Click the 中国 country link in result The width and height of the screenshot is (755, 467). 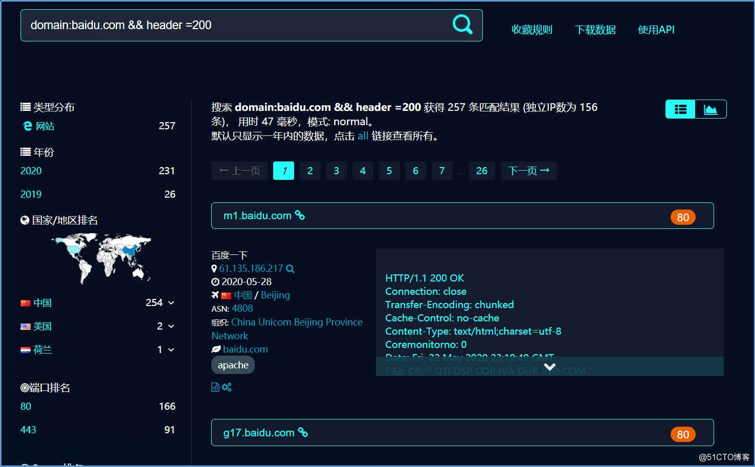click(x=243, y=295)
